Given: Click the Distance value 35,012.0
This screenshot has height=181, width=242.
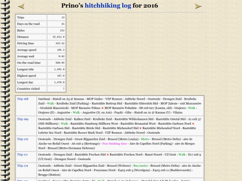Looking at the screenshot, I should (59, 37).
